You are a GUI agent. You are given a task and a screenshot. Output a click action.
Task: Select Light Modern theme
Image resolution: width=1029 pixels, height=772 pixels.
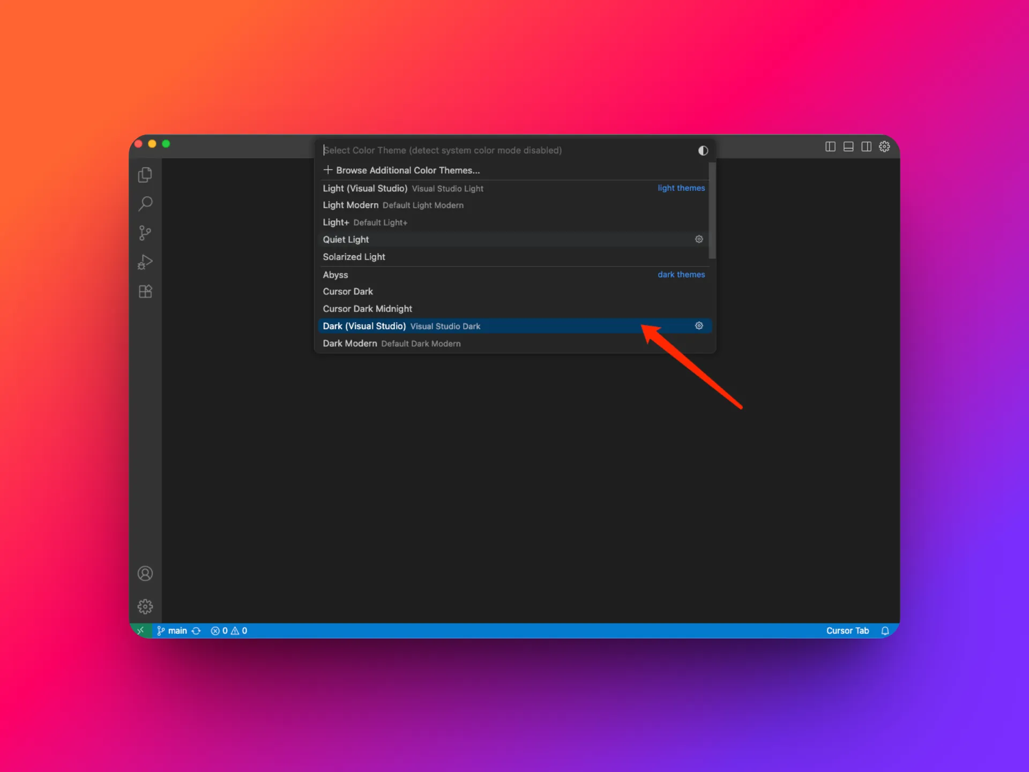(514, 205)
